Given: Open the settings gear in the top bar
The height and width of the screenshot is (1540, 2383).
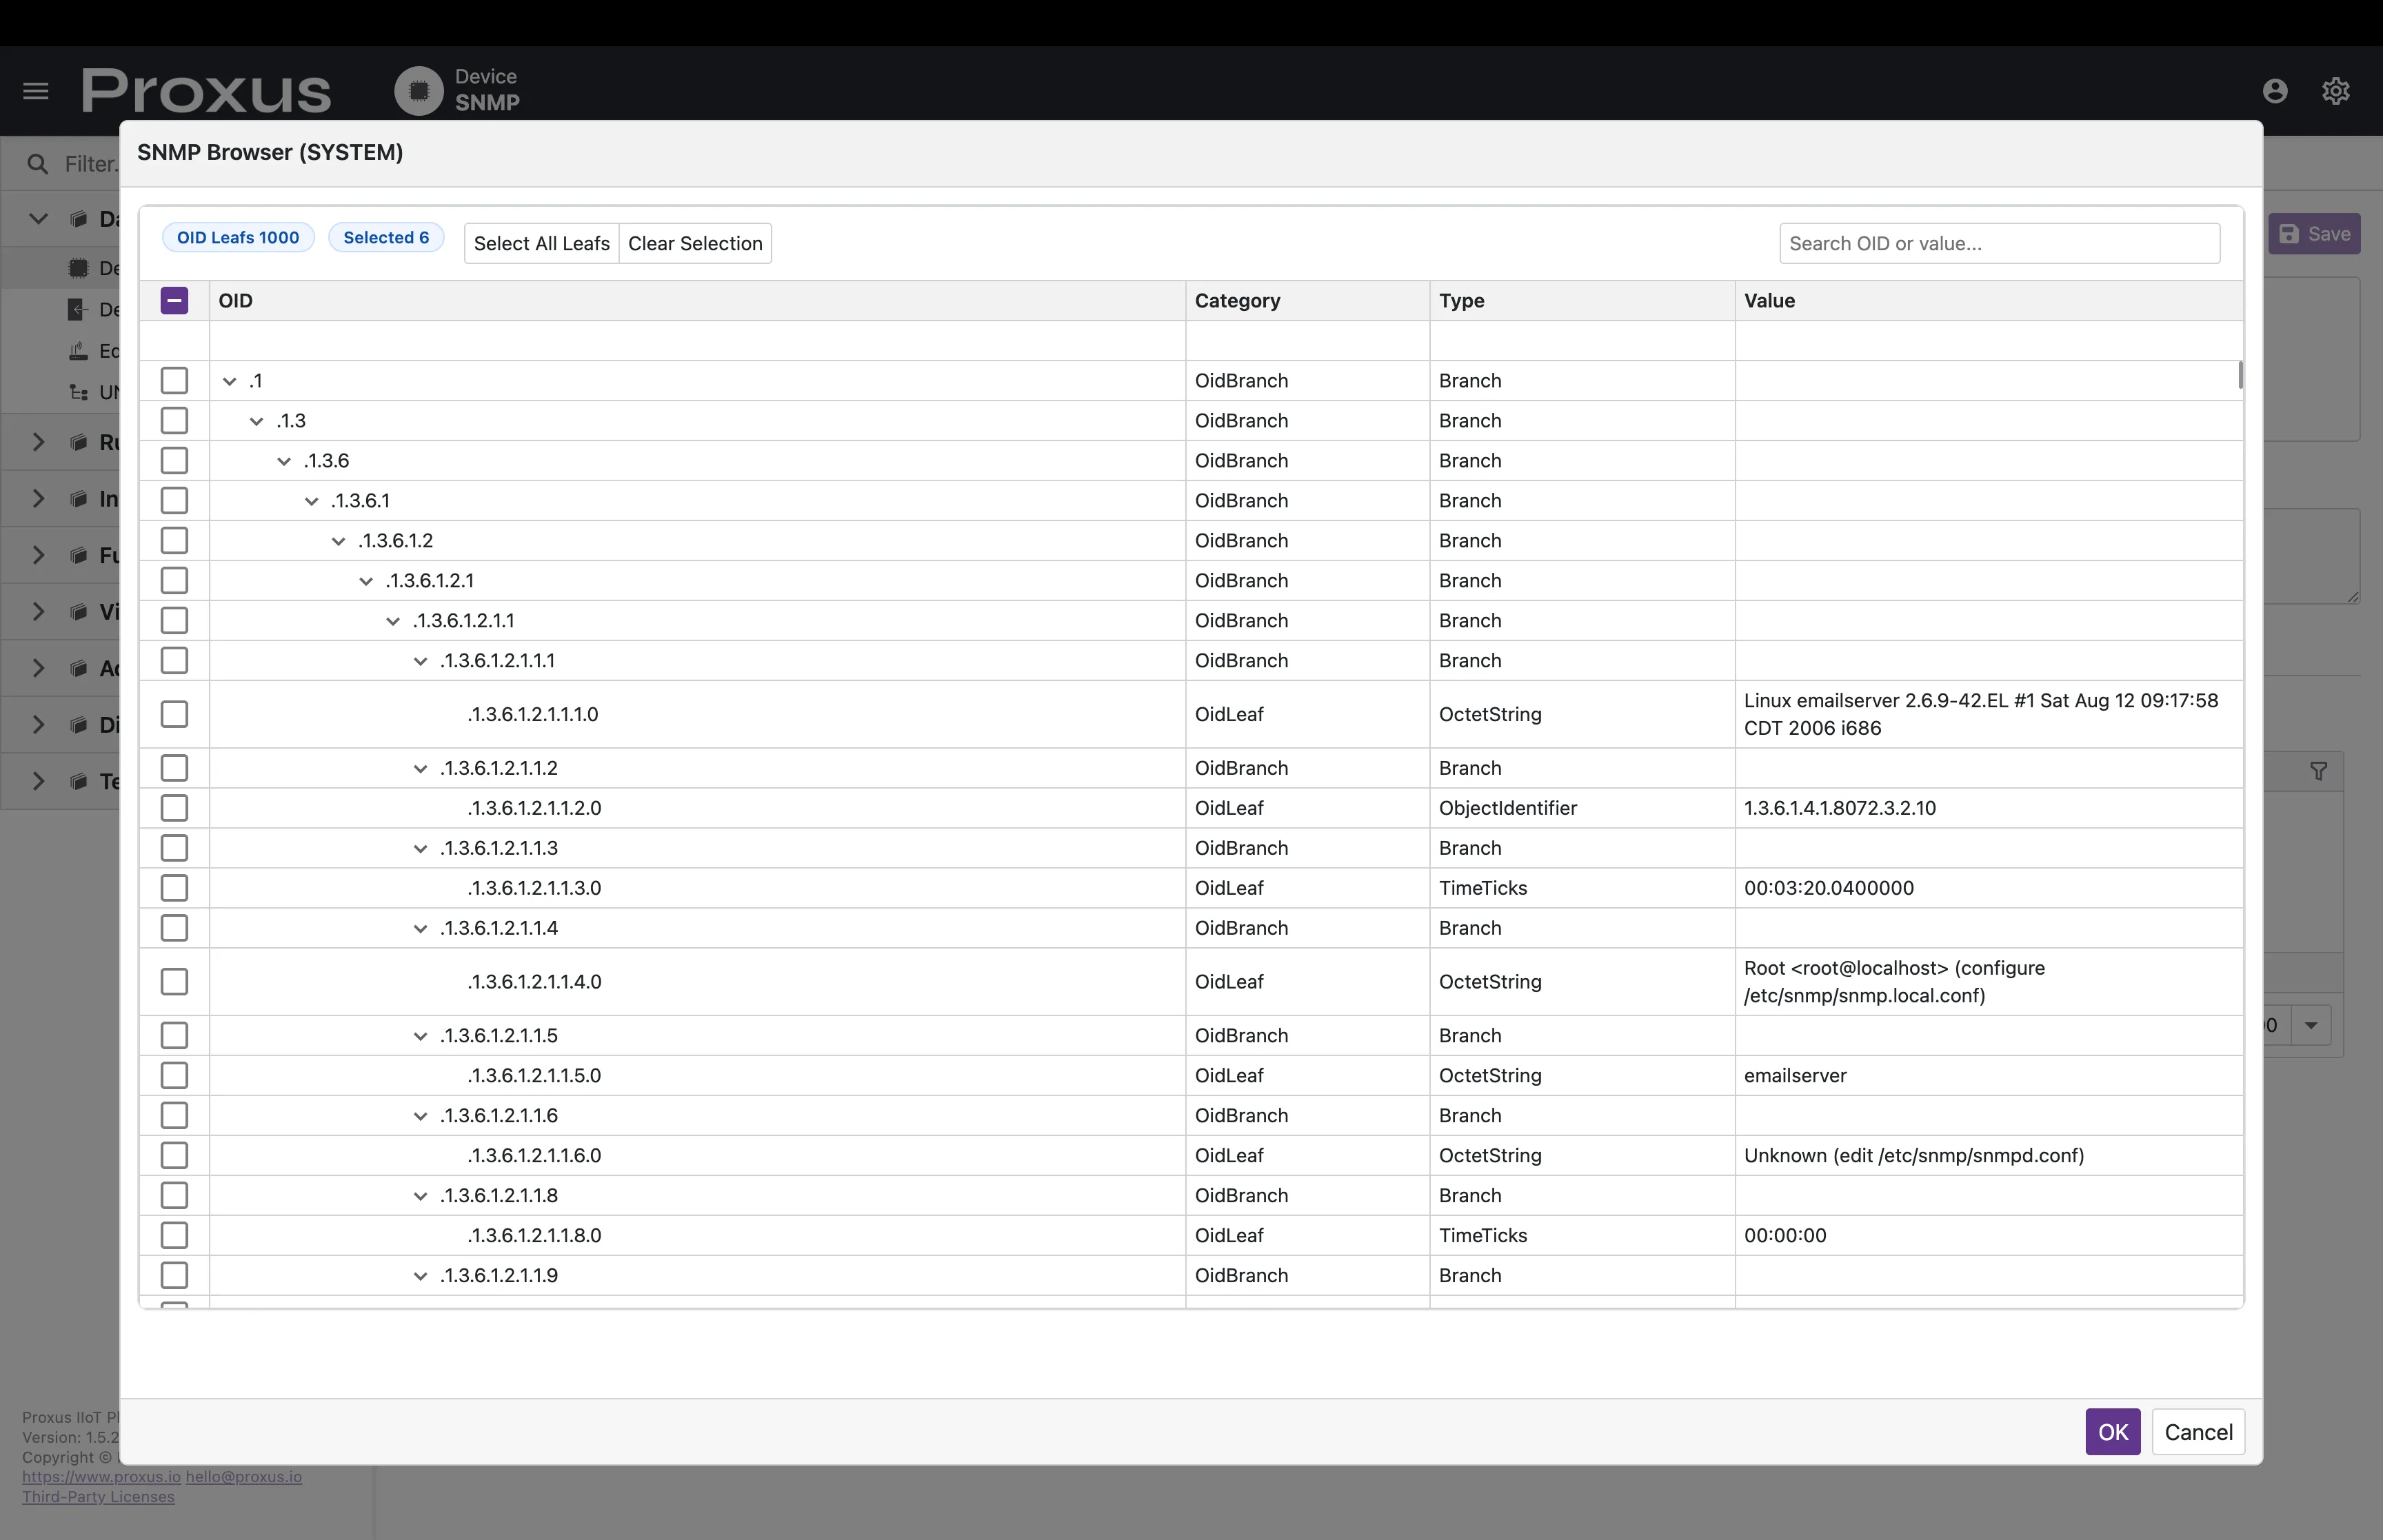Looking at the screenshot, I should pos(2336,90).
